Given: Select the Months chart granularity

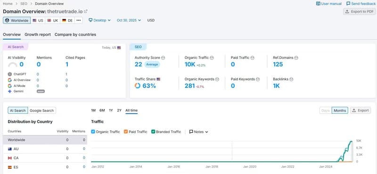Looking at the screenshot, I should 340,111.
